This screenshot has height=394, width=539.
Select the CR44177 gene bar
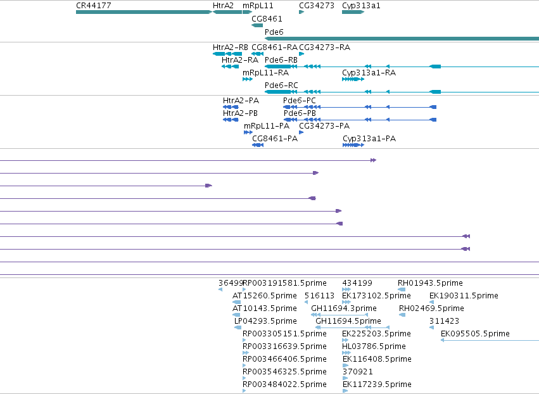[144, 12]
